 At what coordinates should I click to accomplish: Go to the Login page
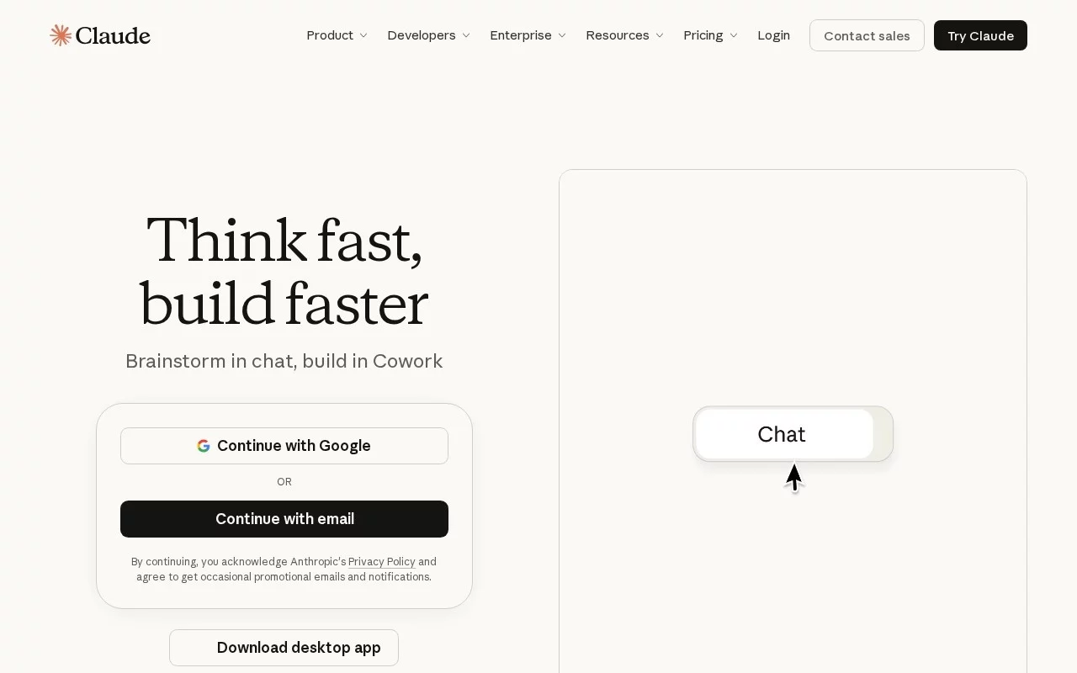[773, 35]
